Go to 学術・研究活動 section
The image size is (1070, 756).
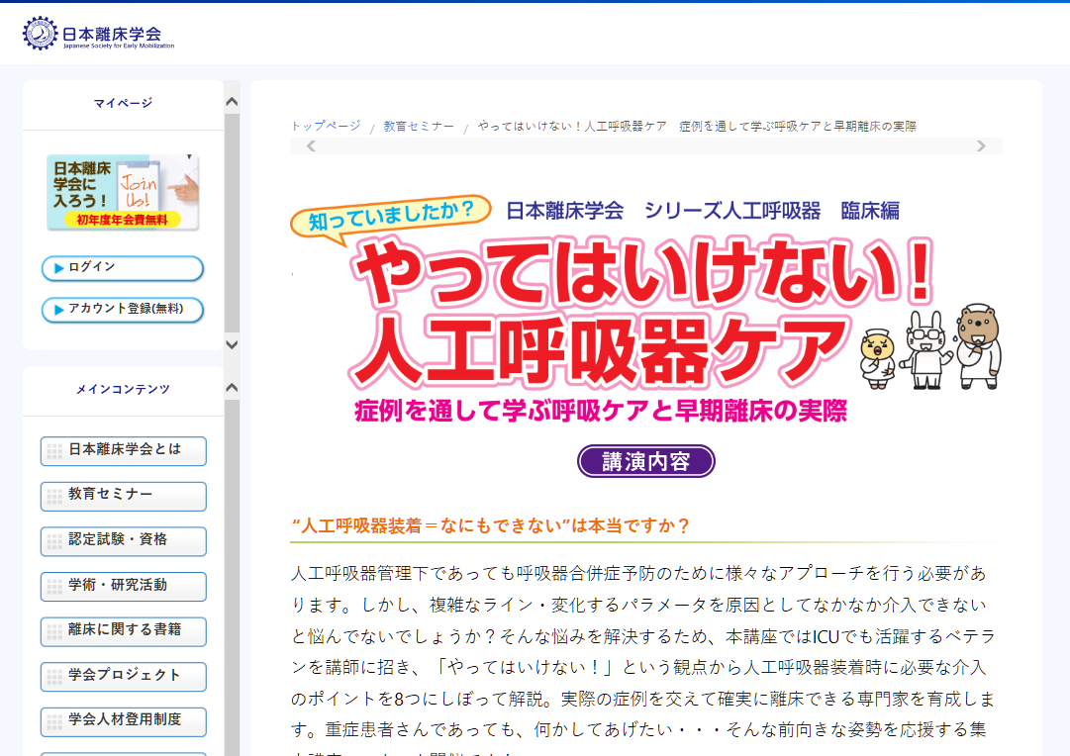click(x=124, y=586)
